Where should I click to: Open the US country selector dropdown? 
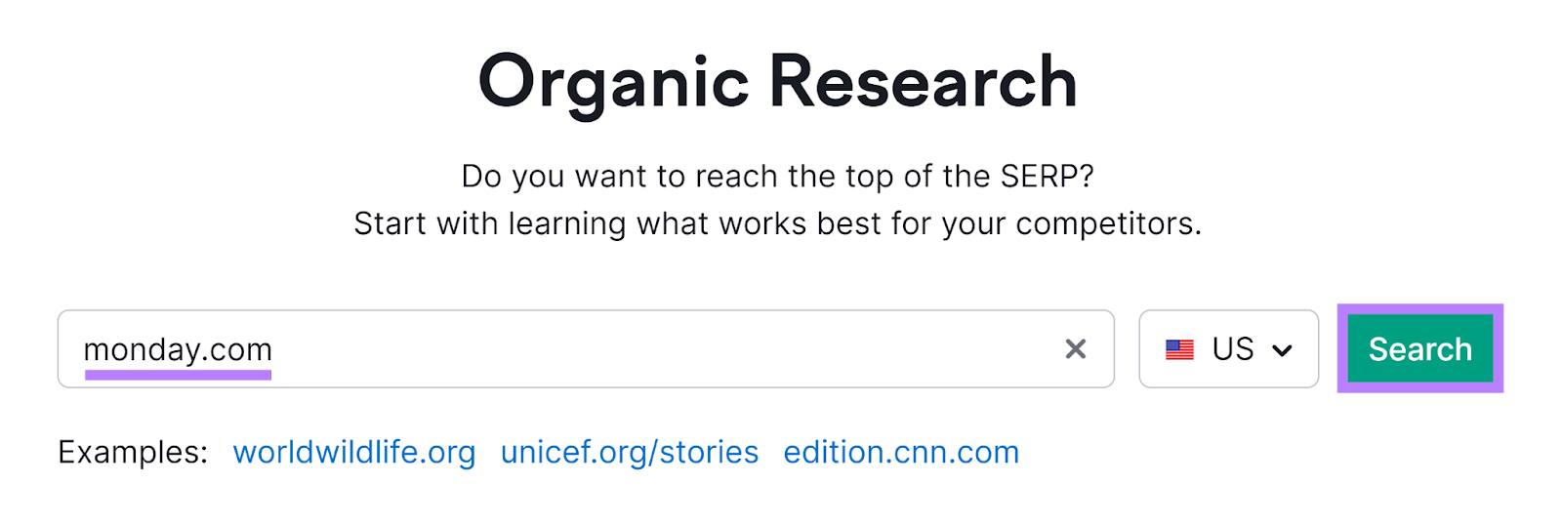pos(1228,349)
